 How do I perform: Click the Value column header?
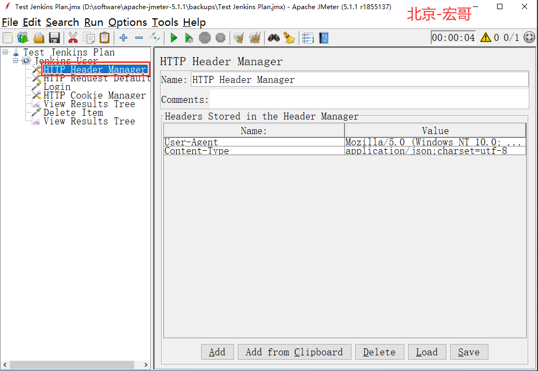pos(435,130)
